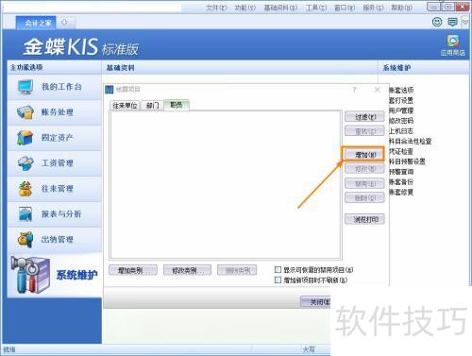
Task: Switch to the 部门 tab
Action: 152,106
